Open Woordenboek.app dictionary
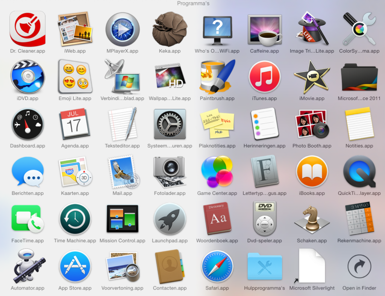Image resolution: width=385 pixels, height=296 pixels. point(217,219)
